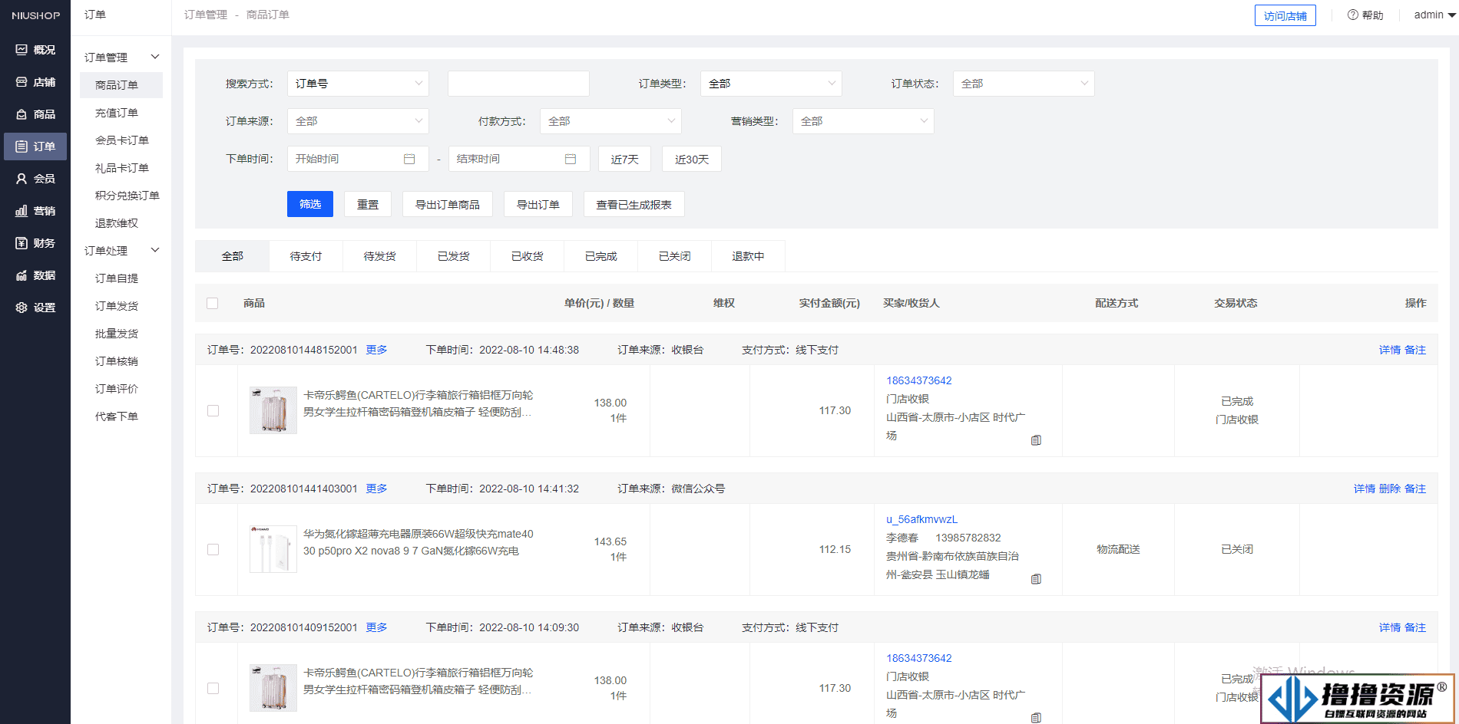Copy address icon for buyer 李德春

[1036, 579]
